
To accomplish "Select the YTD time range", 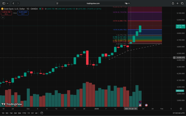I will click(x=24, y=113).
